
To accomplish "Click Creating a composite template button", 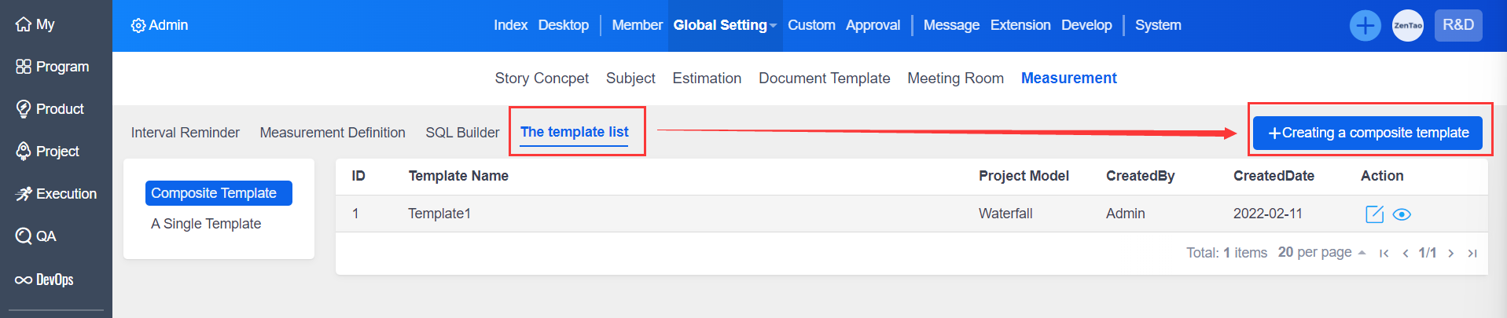I will click(x=1367, y=133).
